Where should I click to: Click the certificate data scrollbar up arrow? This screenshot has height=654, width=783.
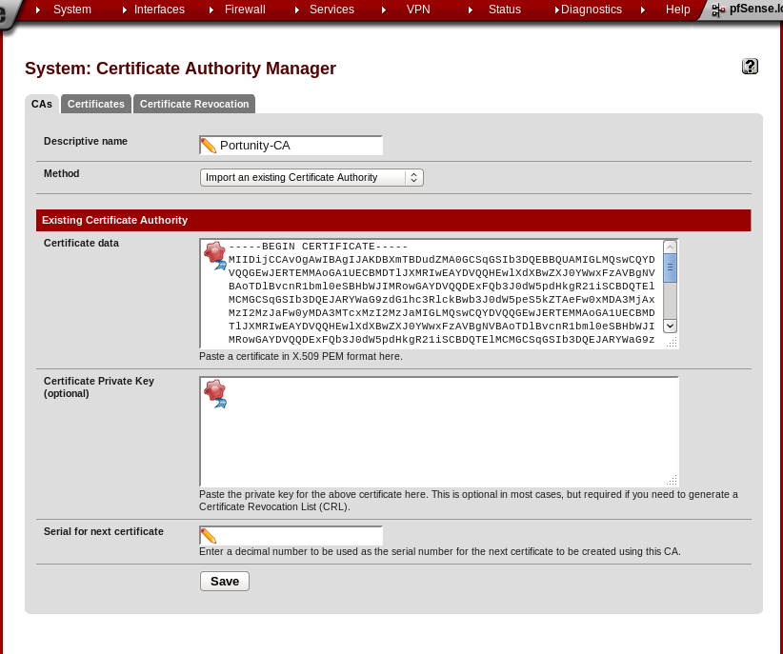(x=671, y=248)
